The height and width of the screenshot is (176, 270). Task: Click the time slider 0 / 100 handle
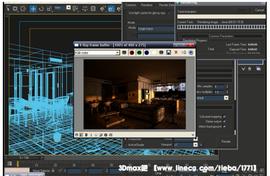click(24, 158)
